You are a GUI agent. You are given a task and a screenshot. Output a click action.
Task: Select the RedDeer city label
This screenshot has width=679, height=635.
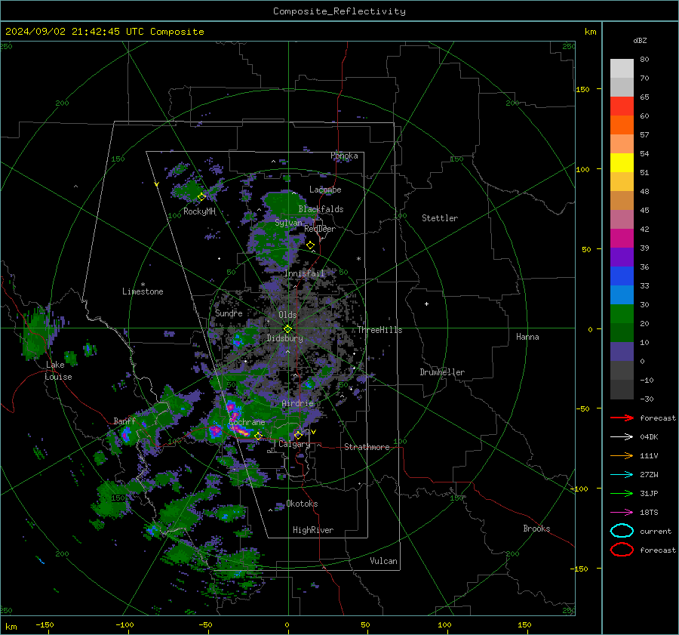pos(320,229)
